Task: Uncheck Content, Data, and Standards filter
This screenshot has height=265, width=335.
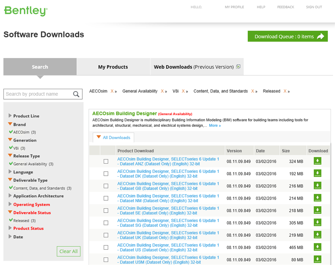Action: coord(11,188)
